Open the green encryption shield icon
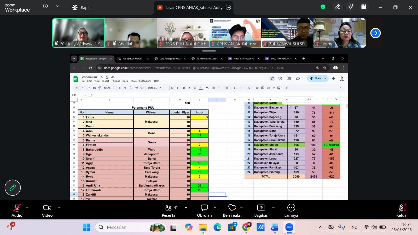Viewport: 418px width, 235px height. click(x=323, y=7)
